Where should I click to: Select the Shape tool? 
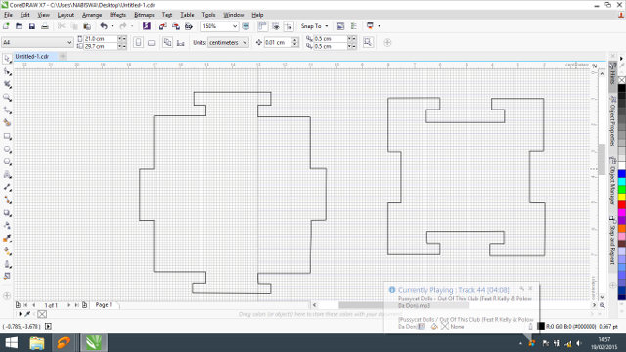pos(7,71)
